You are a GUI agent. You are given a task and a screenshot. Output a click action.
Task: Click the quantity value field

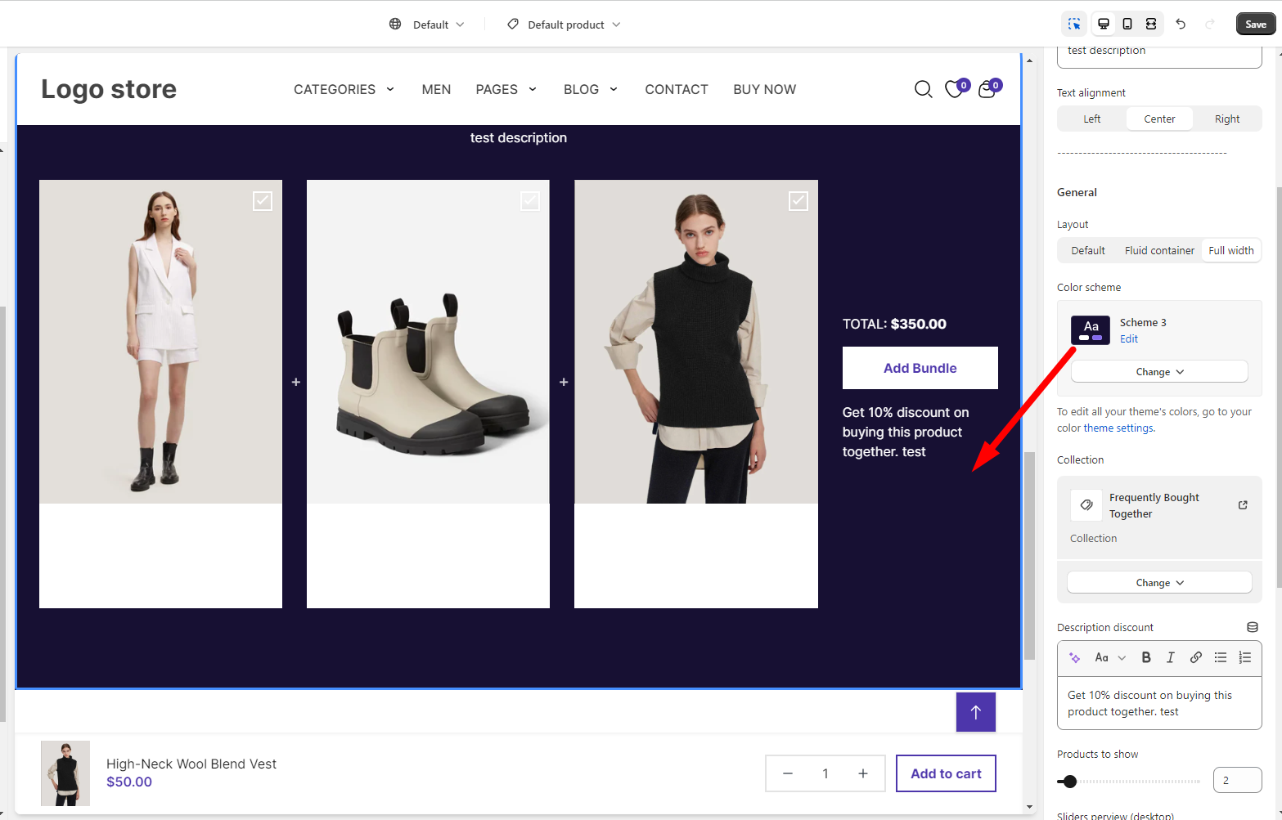[x=825, y=773]
